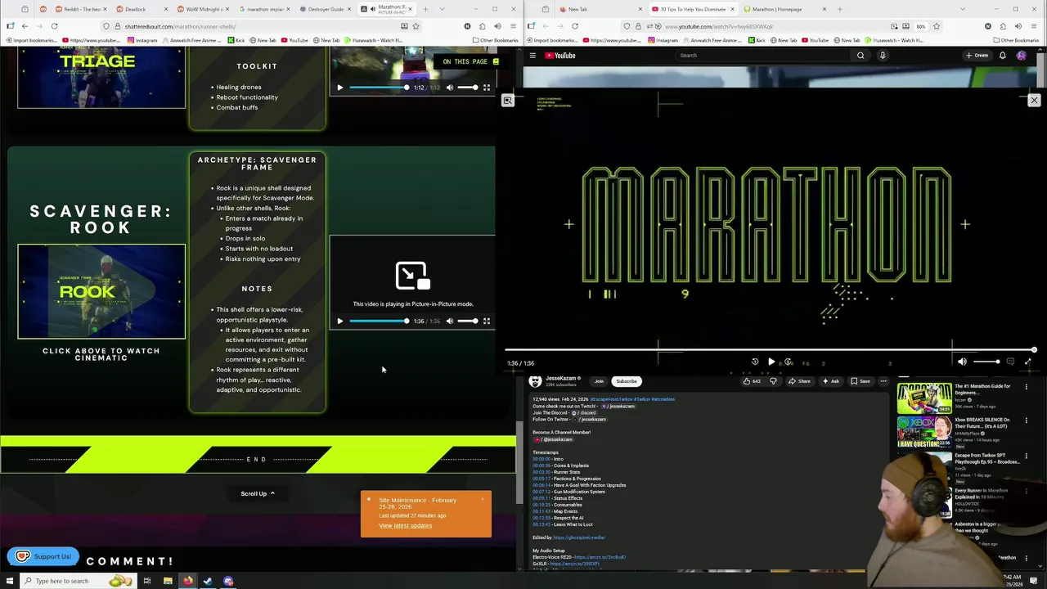Like the YouTube video
The image size is (1047, 589).
[752, 381]
